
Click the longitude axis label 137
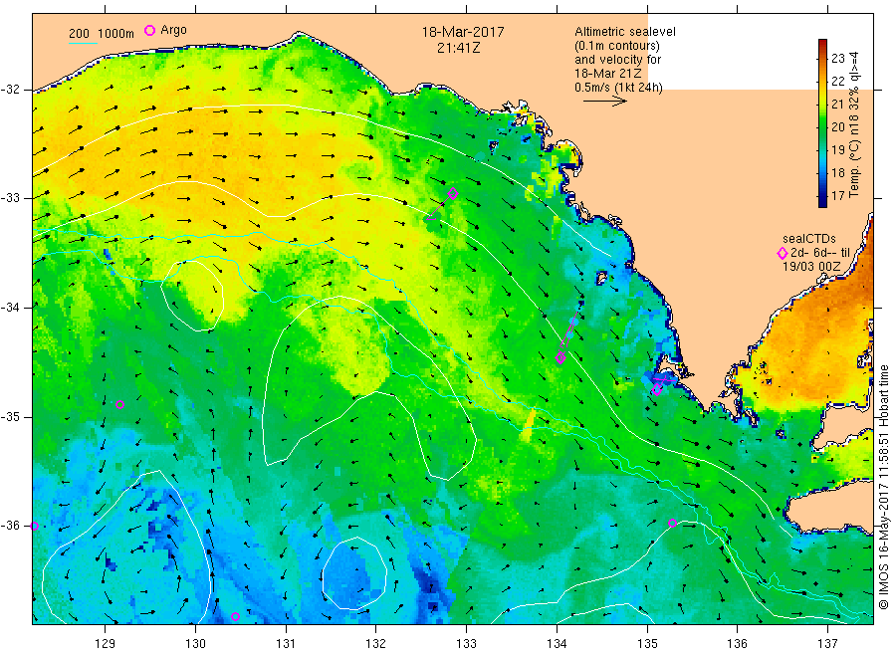827,644
